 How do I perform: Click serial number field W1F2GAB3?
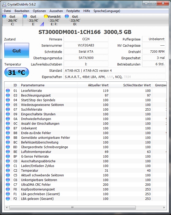pyautogui.click(x=86, y=45)
